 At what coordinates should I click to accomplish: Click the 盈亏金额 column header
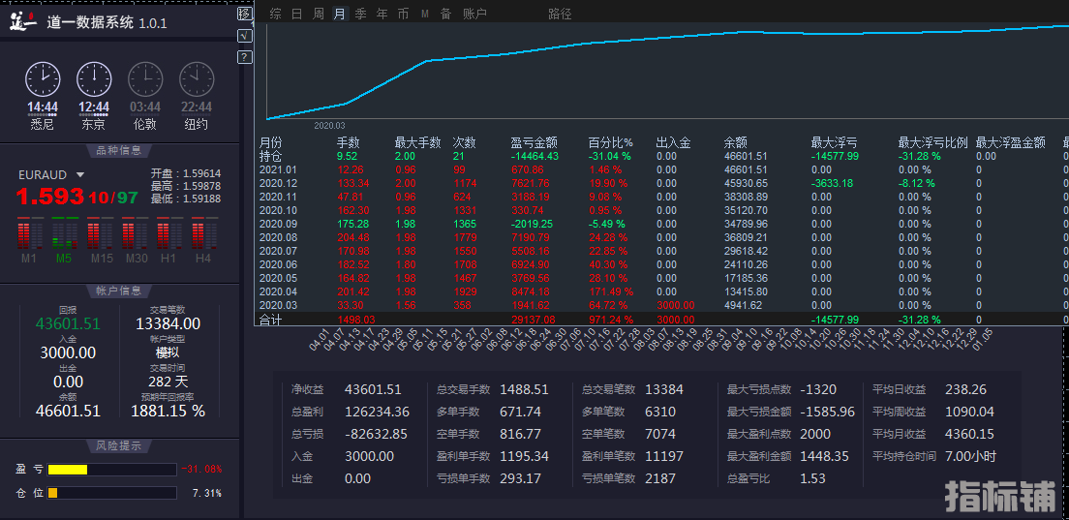[534, 142]
